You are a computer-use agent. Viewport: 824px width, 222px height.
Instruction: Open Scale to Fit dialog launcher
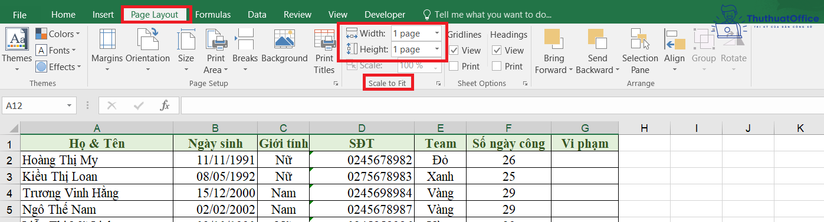[438, 84]
